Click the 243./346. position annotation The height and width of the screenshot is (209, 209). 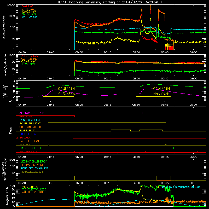(x=67, y=94)
